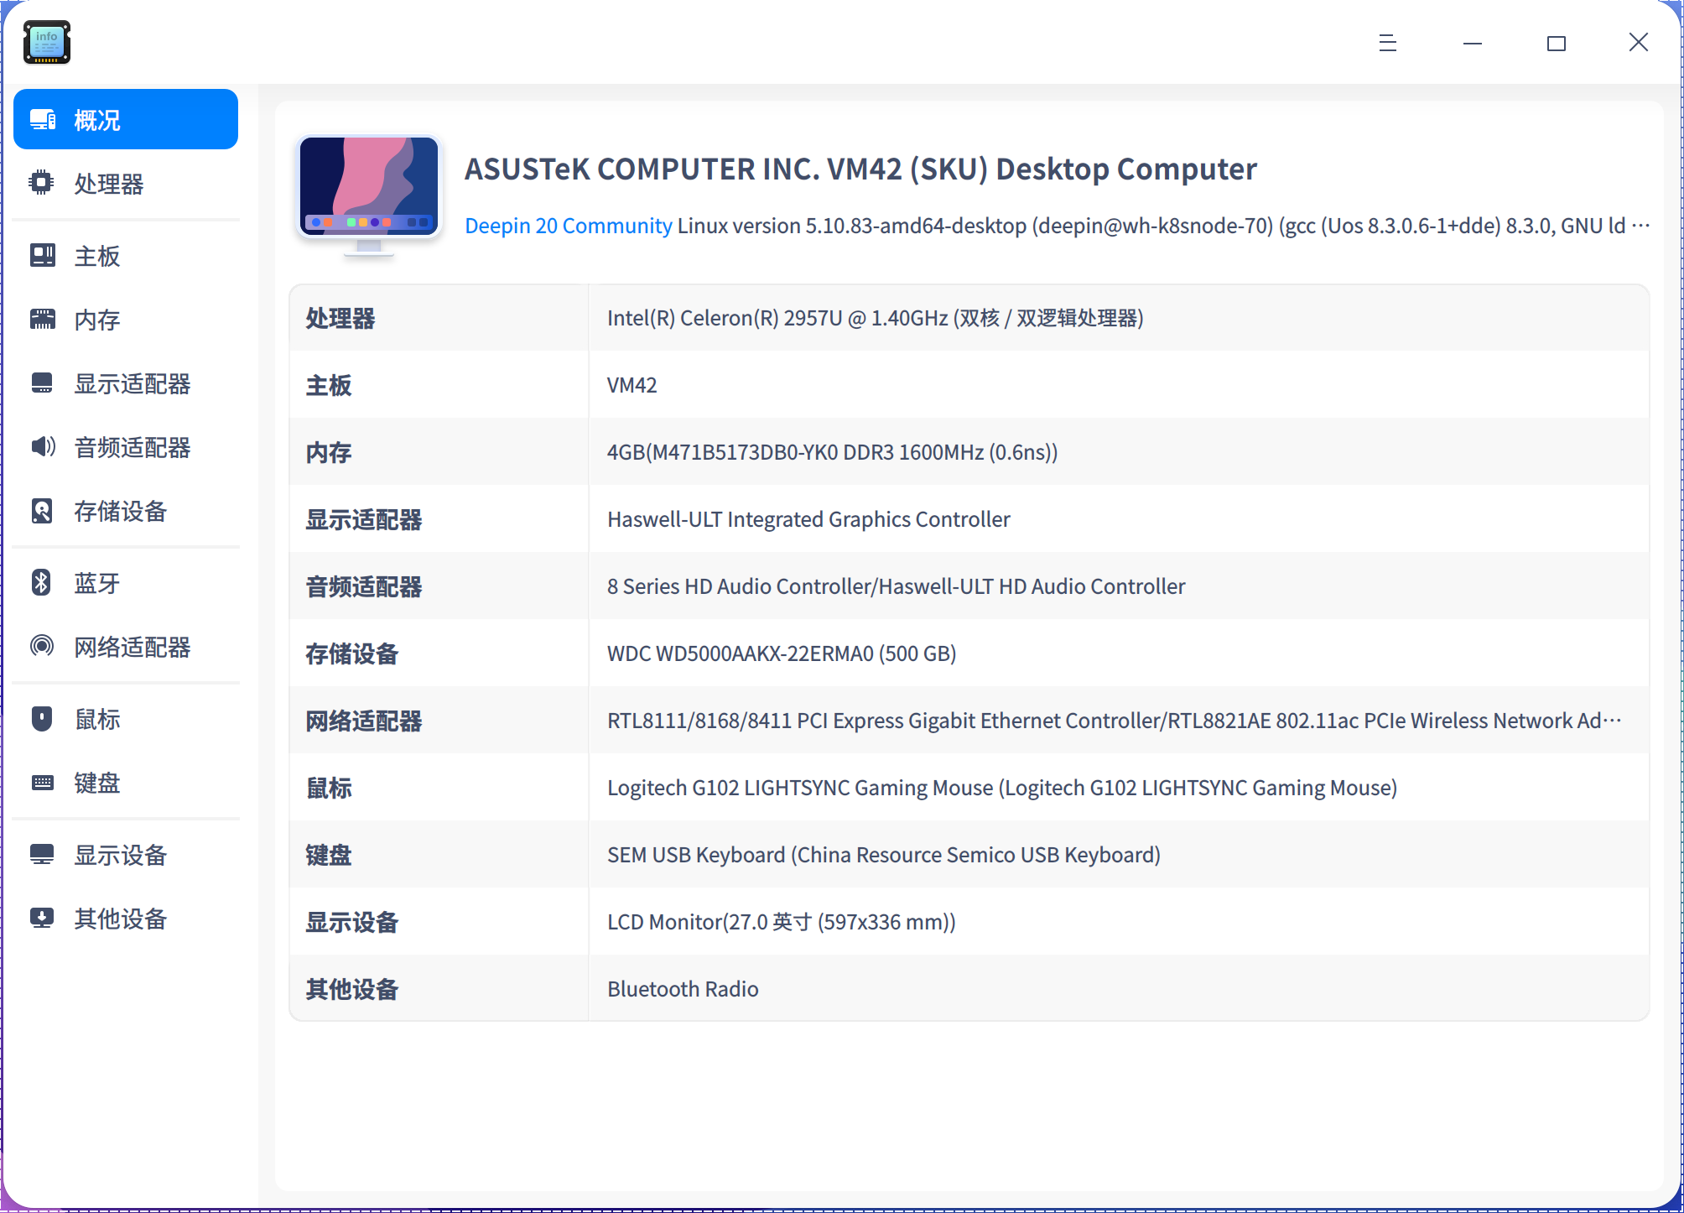Select the 处理器 (Processor) sidebar icon
Screen dimensions: 1684x1213
(x=42, y=184)
